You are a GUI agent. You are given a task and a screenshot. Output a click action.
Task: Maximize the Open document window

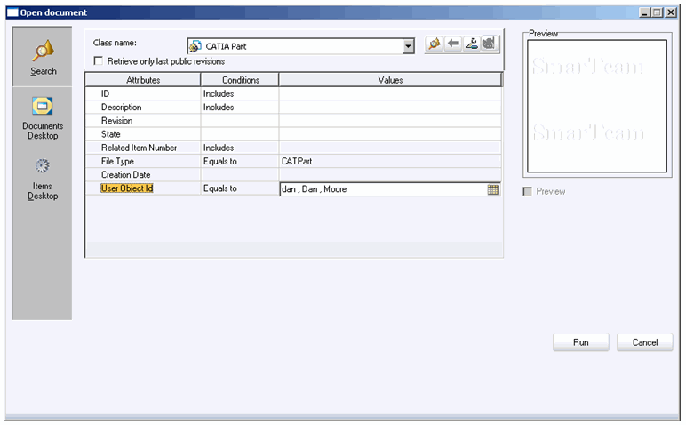(658, 12)
